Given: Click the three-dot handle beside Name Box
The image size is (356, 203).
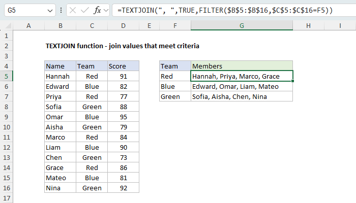Looking at the screenshot, I should (x=61, y=10).
